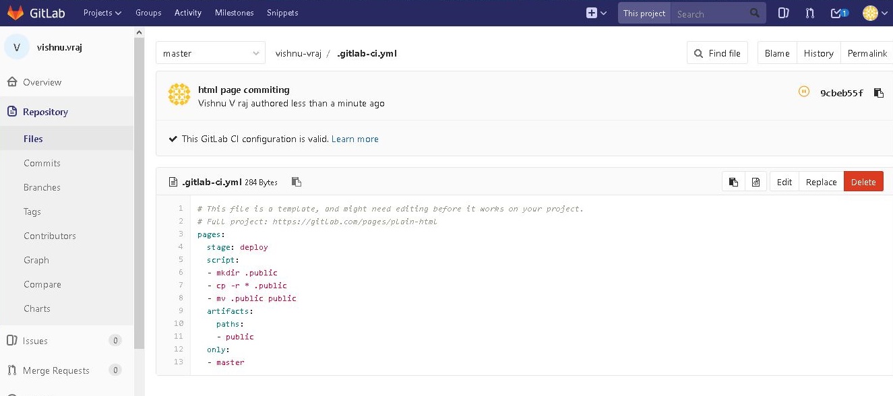Screen dimensions: 893x396
Task: Open the issues icon in top bar
Action: [x=783, y=13]
